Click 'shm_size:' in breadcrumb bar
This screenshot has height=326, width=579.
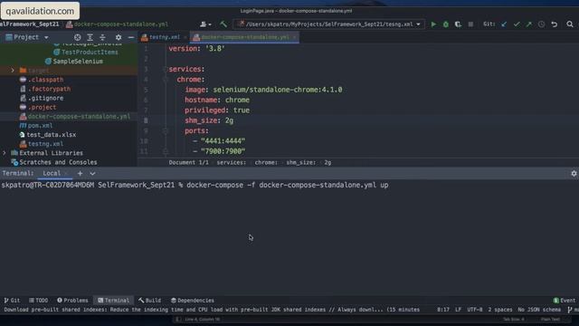[x=300, y=163]
